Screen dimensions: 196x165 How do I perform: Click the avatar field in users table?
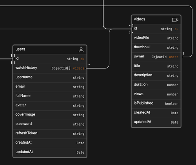tap(50, 106)
